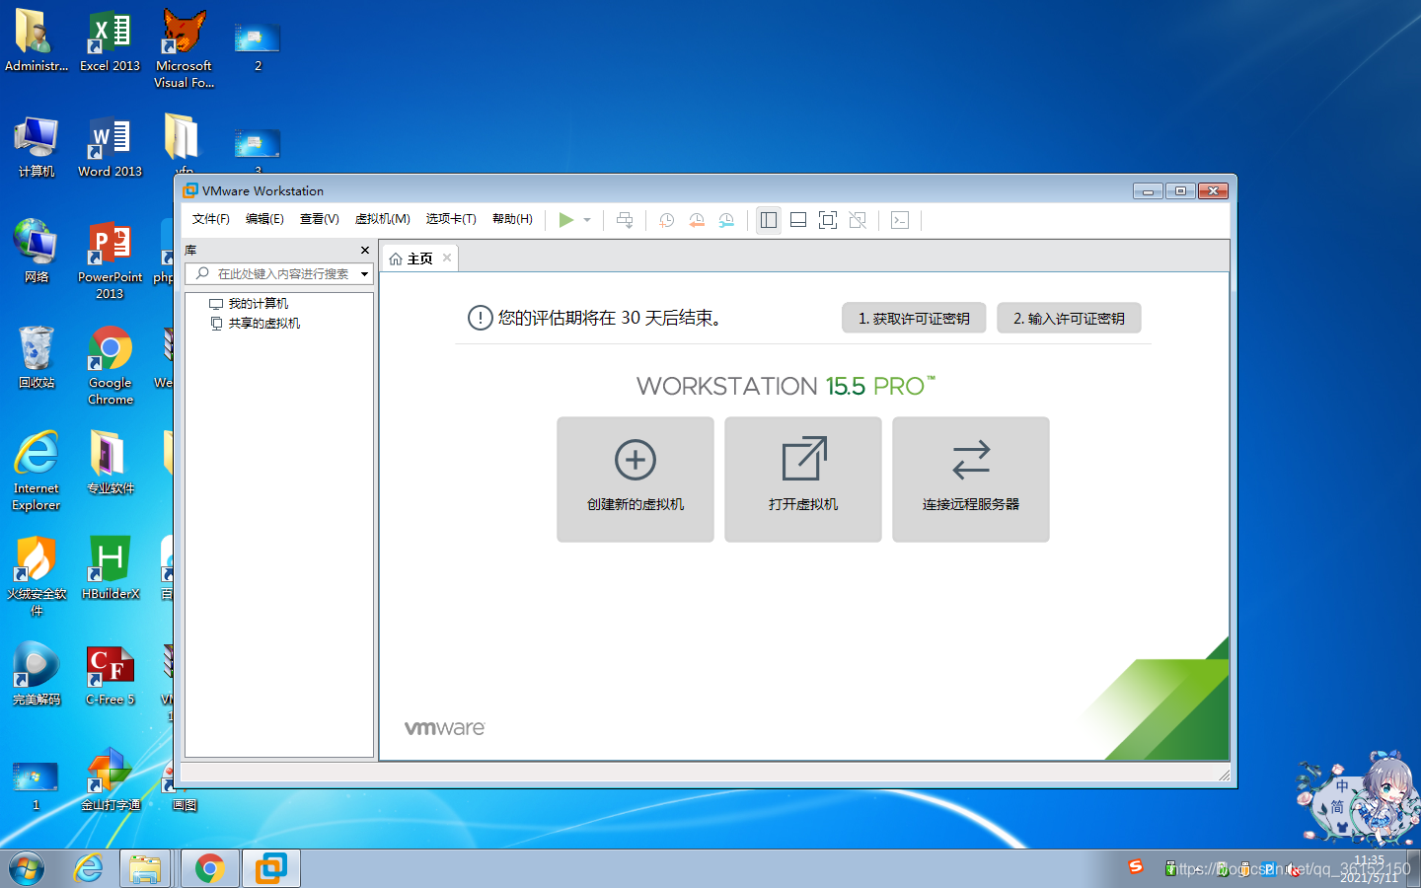Toggle the library sidebar view icon

769,220
